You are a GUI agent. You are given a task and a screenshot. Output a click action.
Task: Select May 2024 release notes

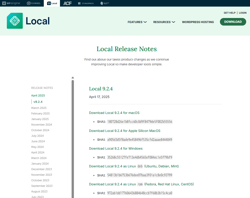[37, 147]
